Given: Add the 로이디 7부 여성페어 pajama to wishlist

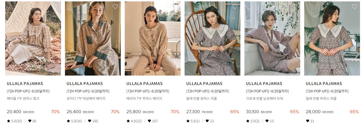Looking at the screenshot, I should [x=115, y=7].
